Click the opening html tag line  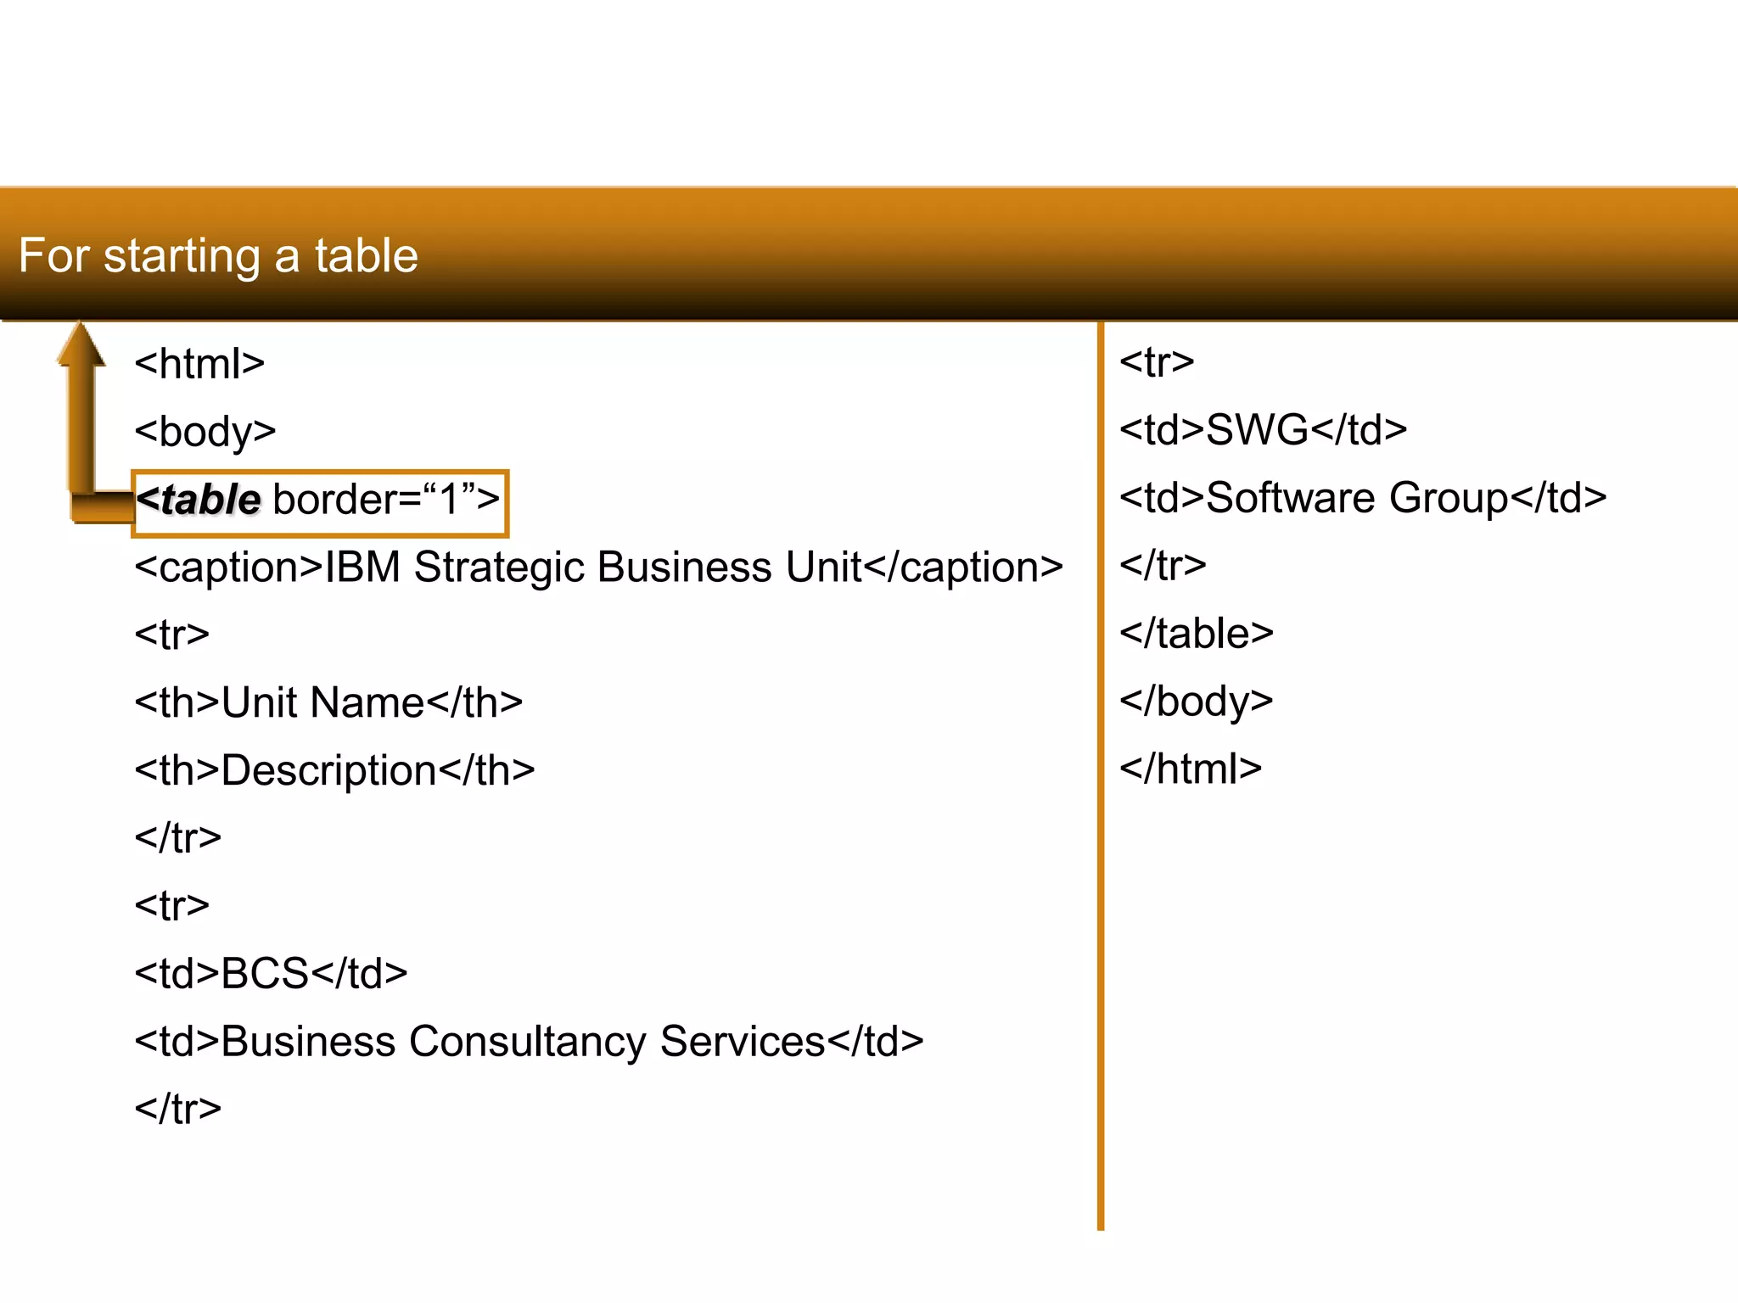coord(199,364)
